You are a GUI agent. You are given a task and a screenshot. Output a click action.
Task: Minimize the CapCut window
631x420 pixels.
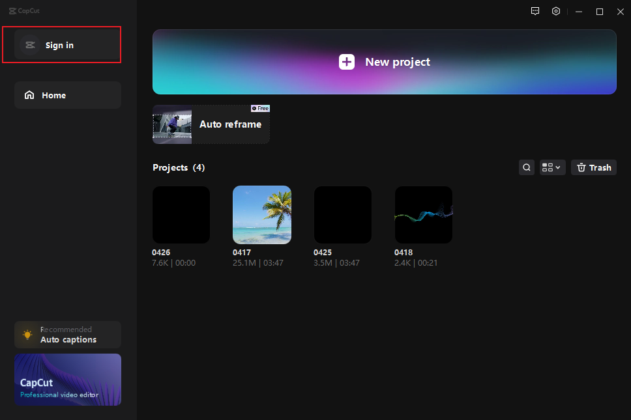579,12
